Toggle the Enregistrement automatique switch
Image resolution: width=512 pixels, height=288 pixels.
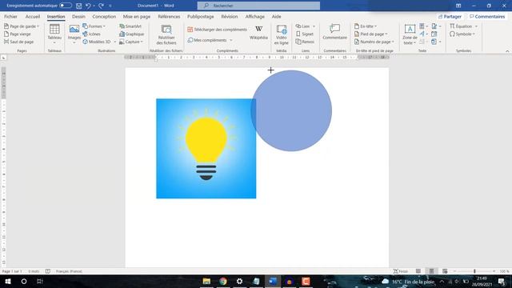[x=66, y=6]
